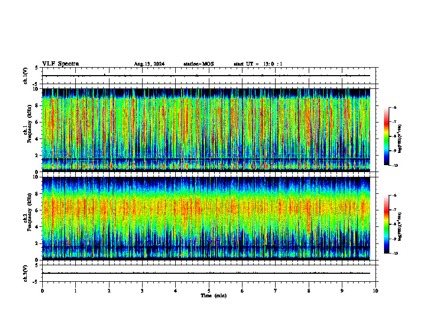423x326 pixels.
Task: Click the "5" tick on ch.1(V) axis
Action: pyautogui.click(x=36, y=68)
